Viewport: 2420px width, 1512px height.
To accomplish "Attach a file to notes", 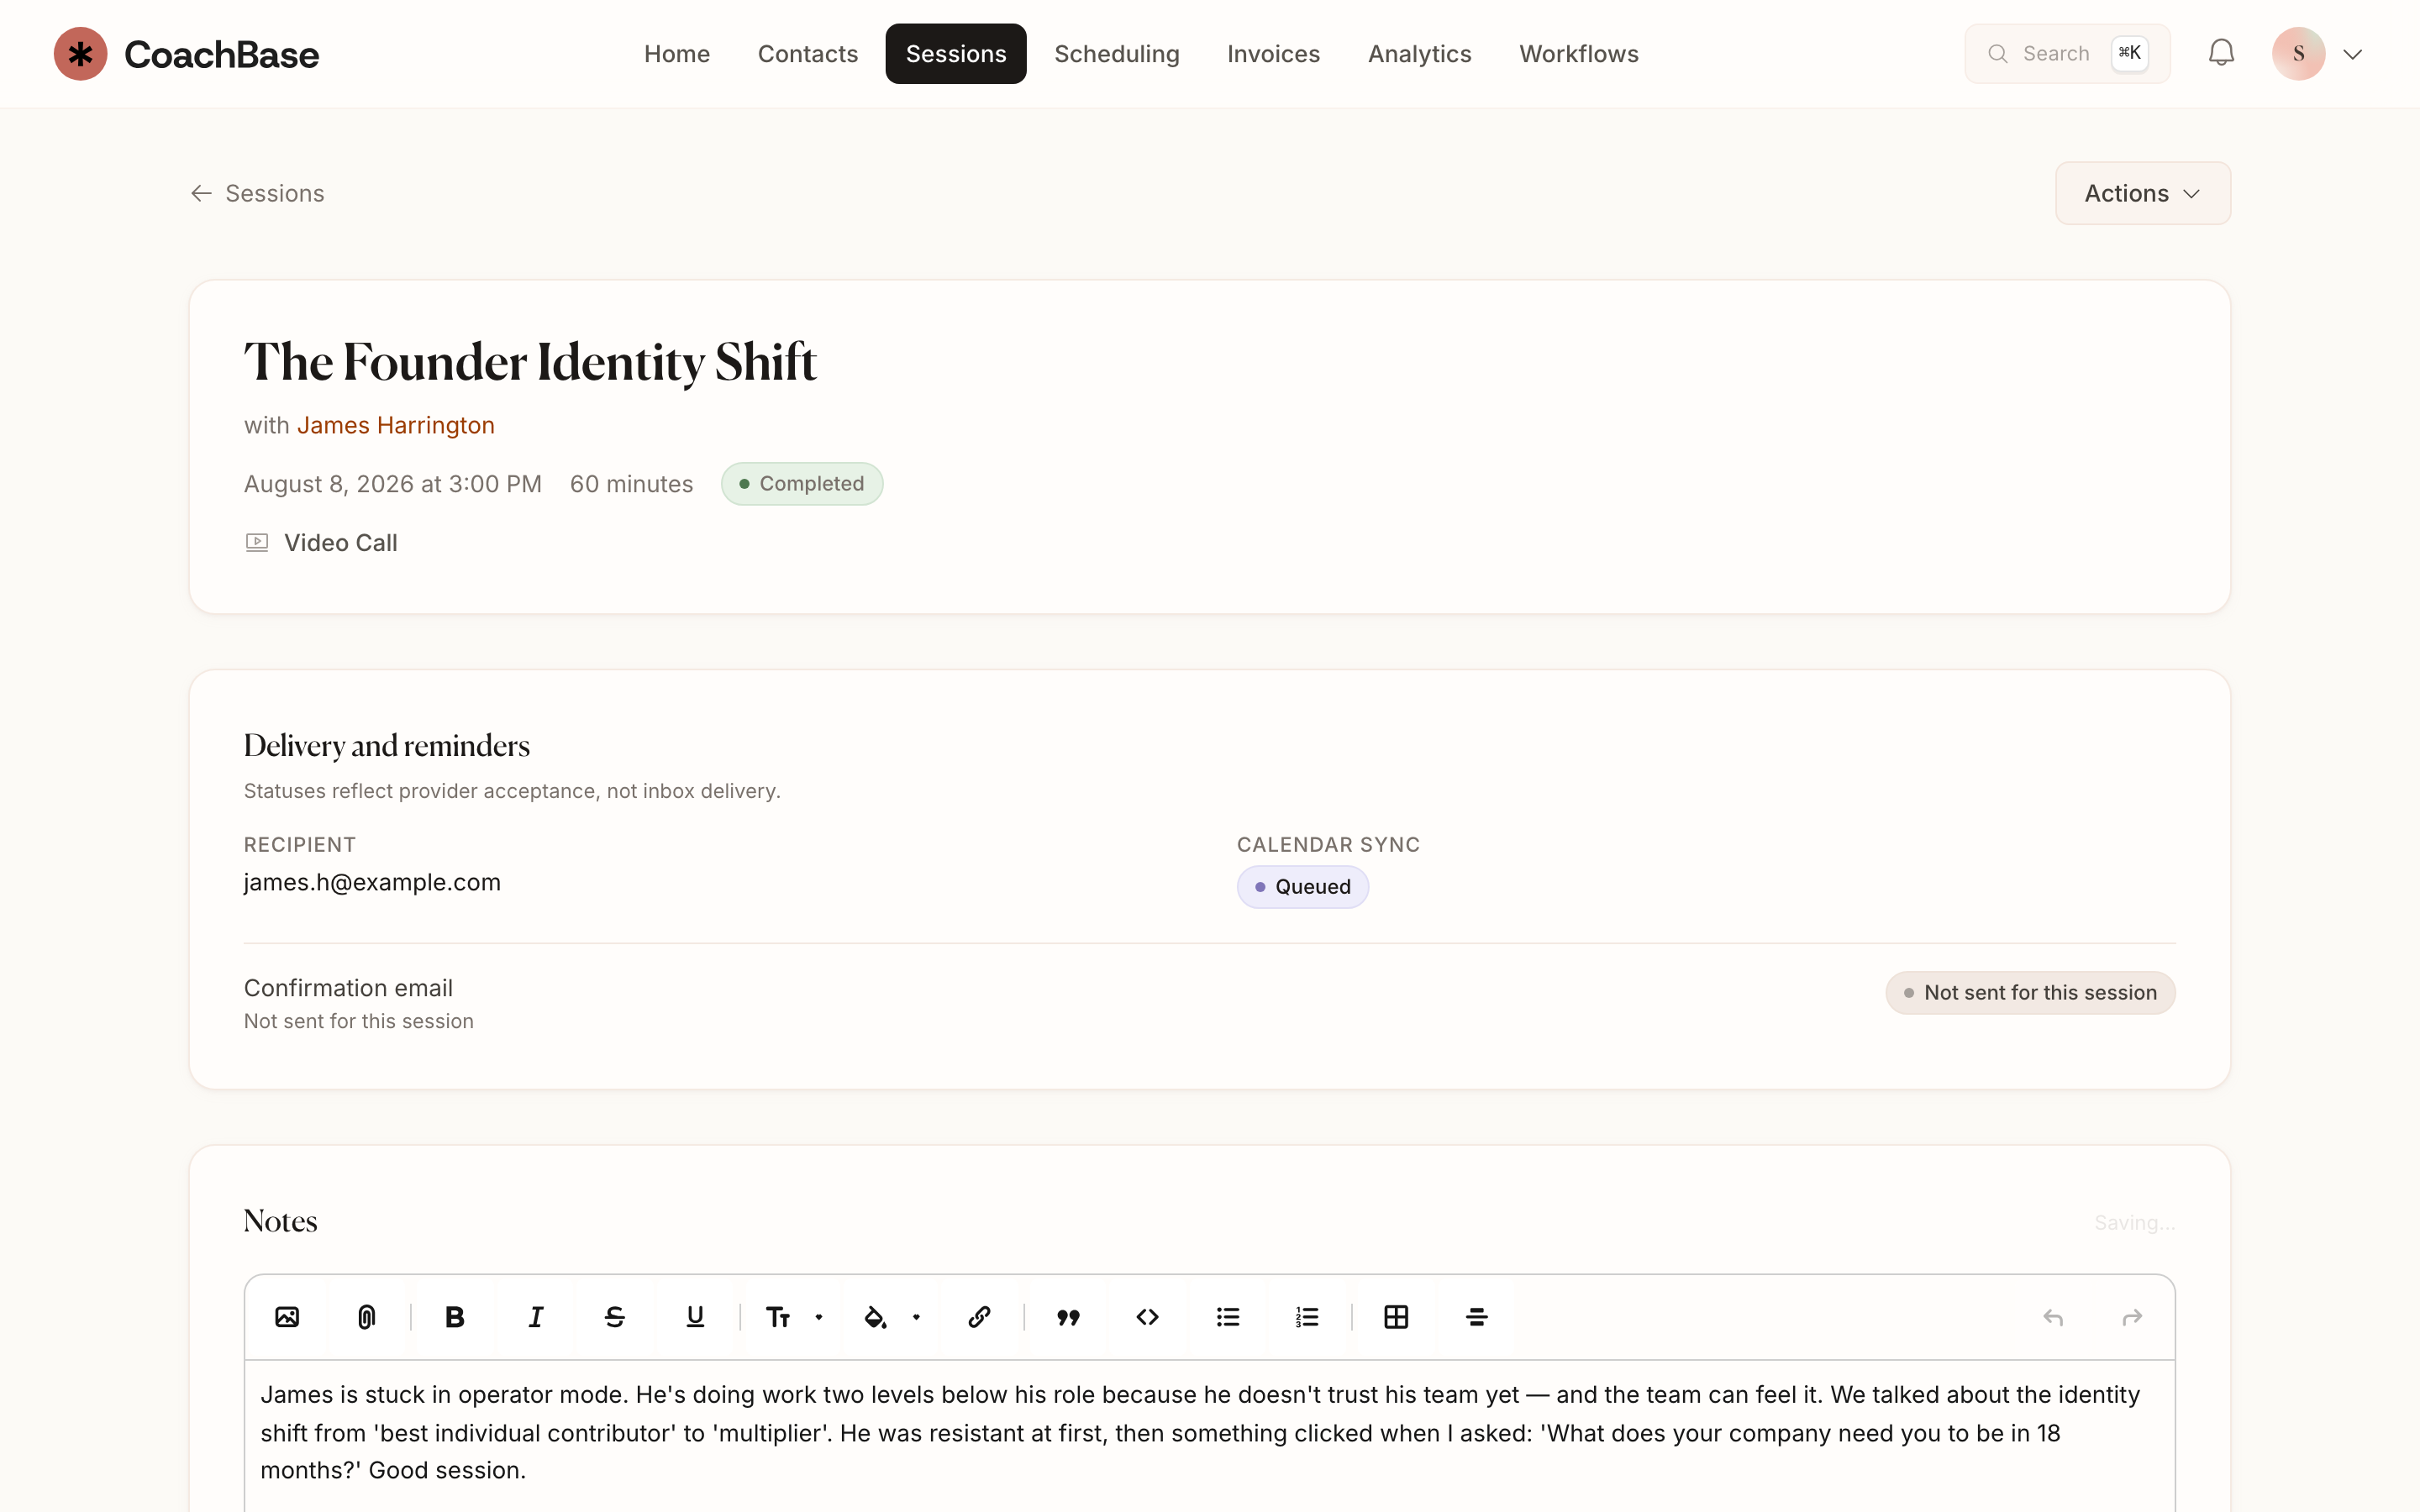I will 367,1317.
